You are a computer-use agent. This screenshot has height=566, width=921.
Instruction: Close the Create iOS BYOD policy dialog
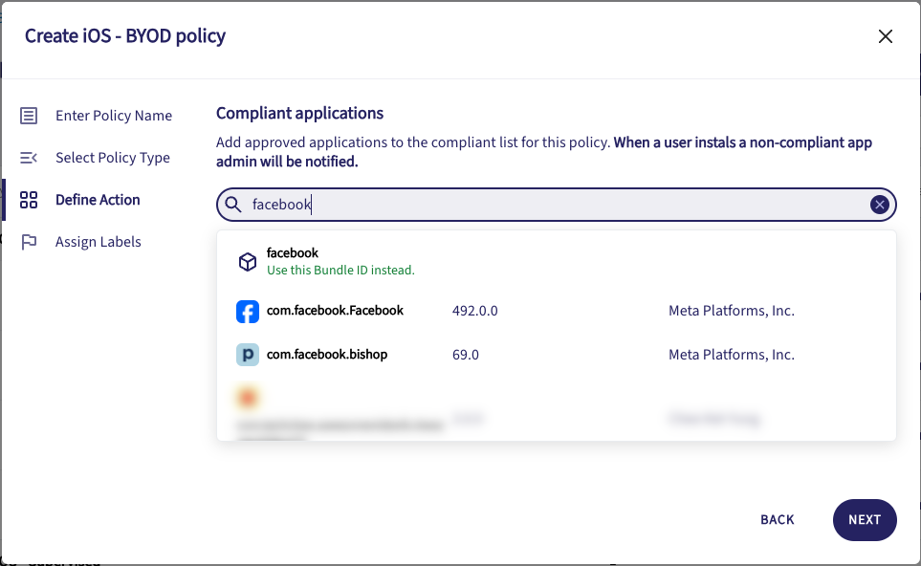[885, 37]
